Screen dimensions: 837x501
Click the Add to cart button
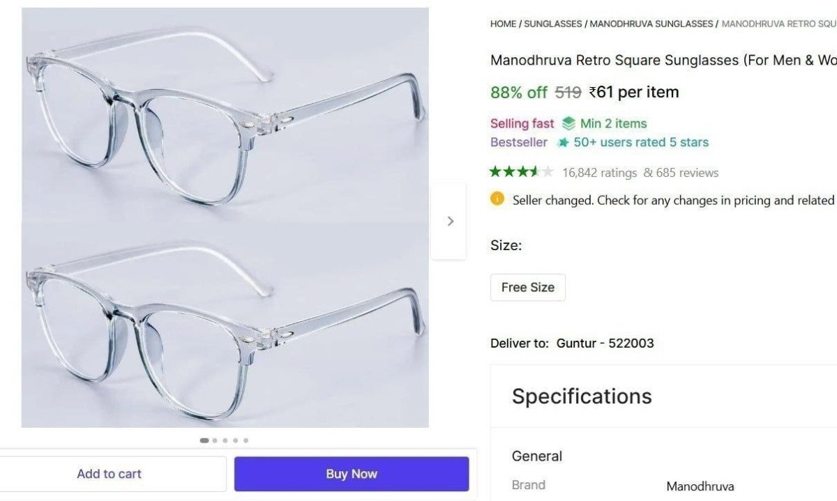[109, 473]
